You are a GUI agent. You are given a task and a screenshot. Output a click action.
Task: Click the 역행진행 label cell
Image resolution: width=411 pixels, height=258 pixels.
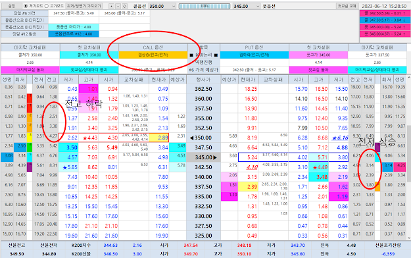[204, 63]
